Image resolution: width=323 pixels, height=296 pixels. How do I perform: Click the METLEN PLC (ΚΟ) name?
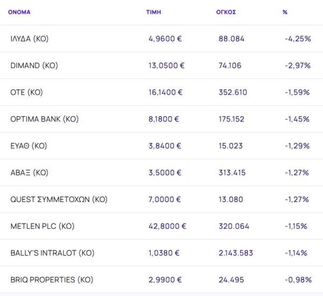[x=42, y=226]
